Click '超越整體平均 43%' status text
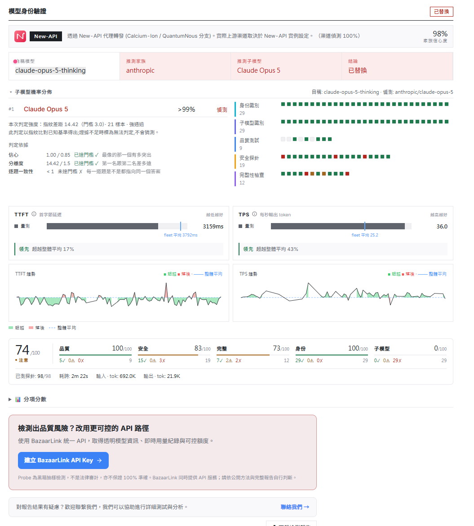 pyautogui.click(x=277, y=249)
